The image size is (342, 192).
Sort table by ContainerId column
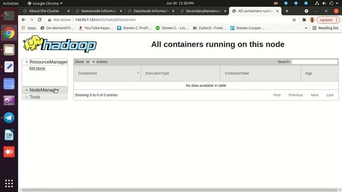coord(107,74)
